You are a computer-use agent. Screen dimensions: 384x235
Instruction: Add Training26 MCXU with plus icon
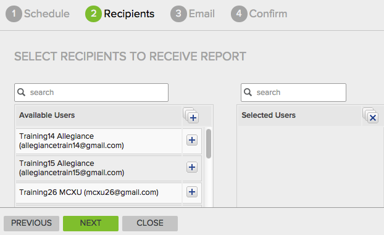tap(192, 192)
